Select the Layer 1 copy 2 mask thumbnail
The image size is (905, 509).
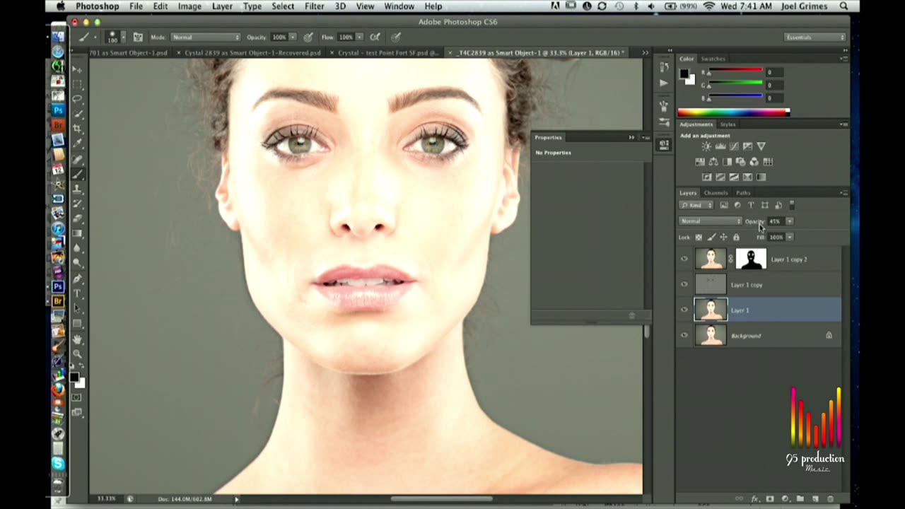click(751, 259)
